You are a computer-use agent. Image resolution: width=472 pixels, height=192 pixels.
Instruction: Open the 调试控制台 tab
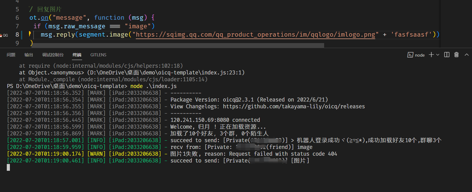53,55
